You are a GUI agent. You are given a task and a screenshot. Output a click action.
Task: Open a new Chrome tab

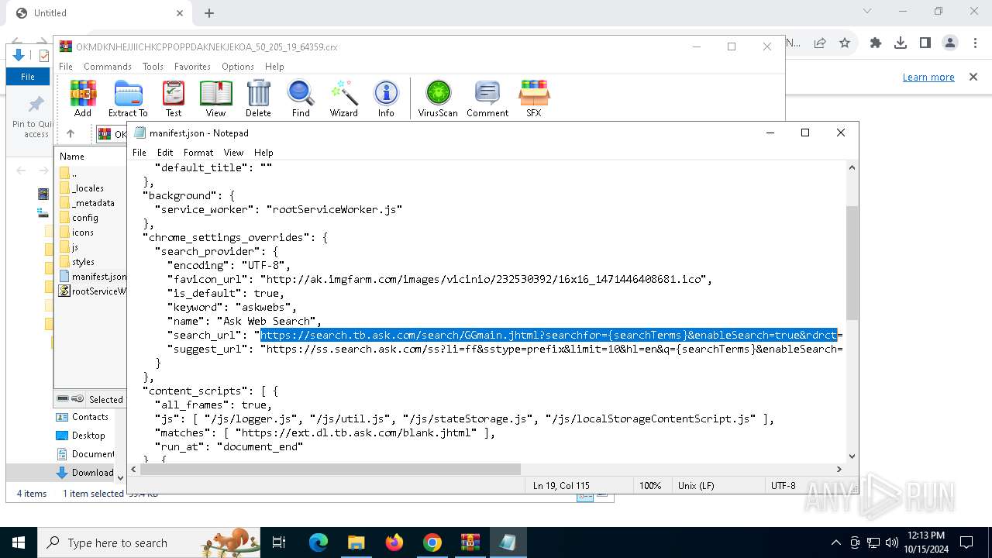pyautogui.click(x=209, y=13)
